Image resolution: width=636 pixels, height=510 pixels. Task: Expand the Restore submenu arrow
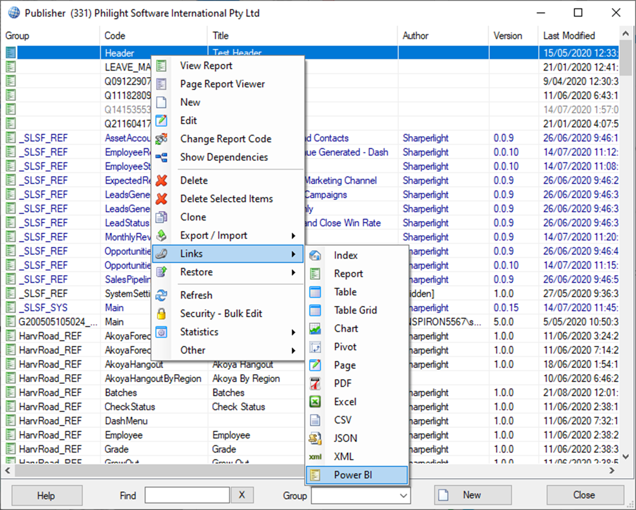click(293, 272)
